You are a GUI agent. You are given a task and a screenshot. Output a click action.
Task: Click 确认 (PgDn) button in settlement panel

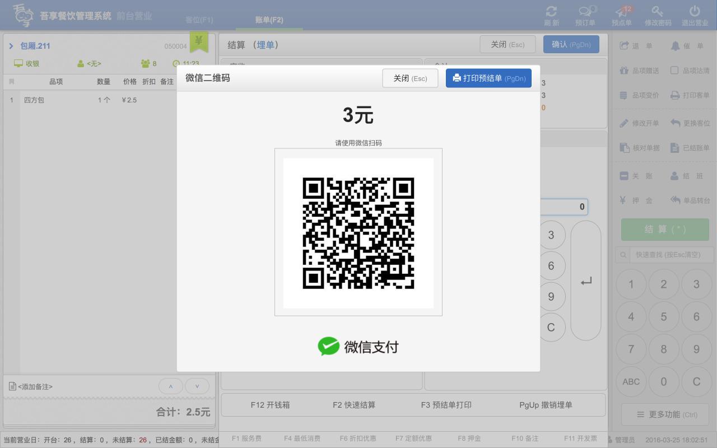571,44
